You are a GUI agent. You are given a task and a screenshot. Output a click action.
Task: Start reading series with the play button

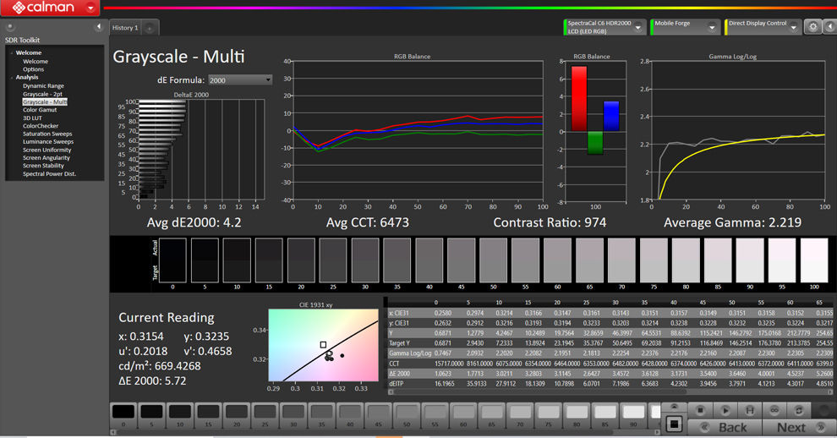725,410
